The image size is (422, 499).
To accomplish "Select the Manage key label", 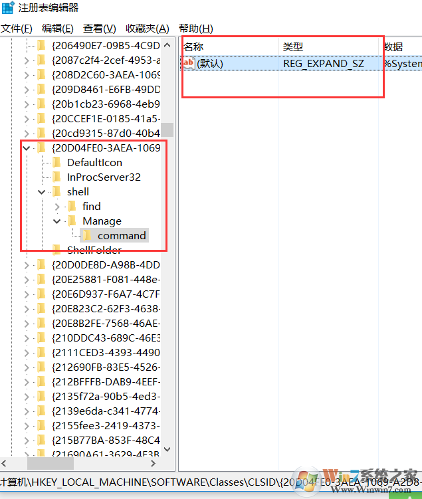I will click(102, 221).
